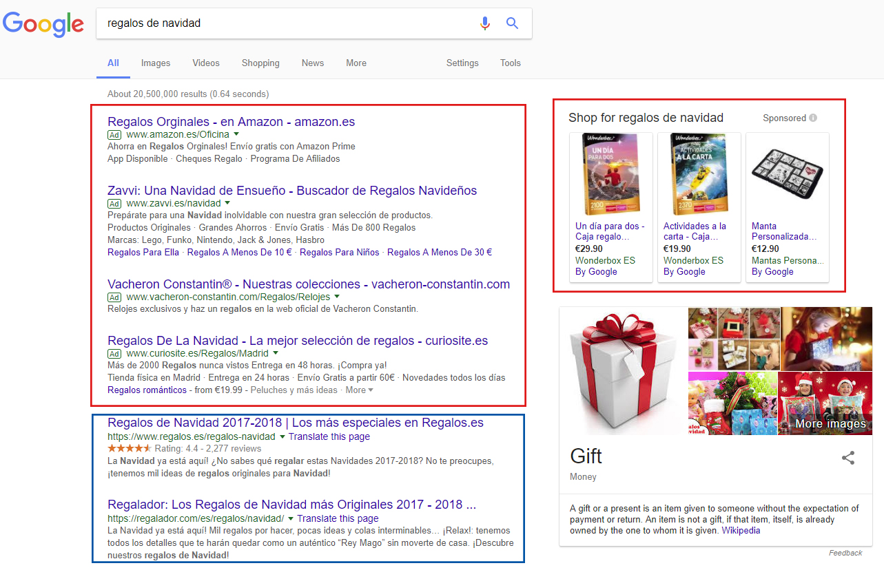Expand the regalador.com result URL dropdown arrow
The height and width of the screenshot is (570, 884).
click(x=291, y=518)
